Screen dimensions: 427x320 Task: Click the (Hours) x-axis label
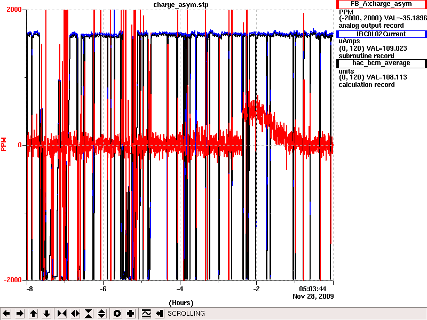point(181,303)
